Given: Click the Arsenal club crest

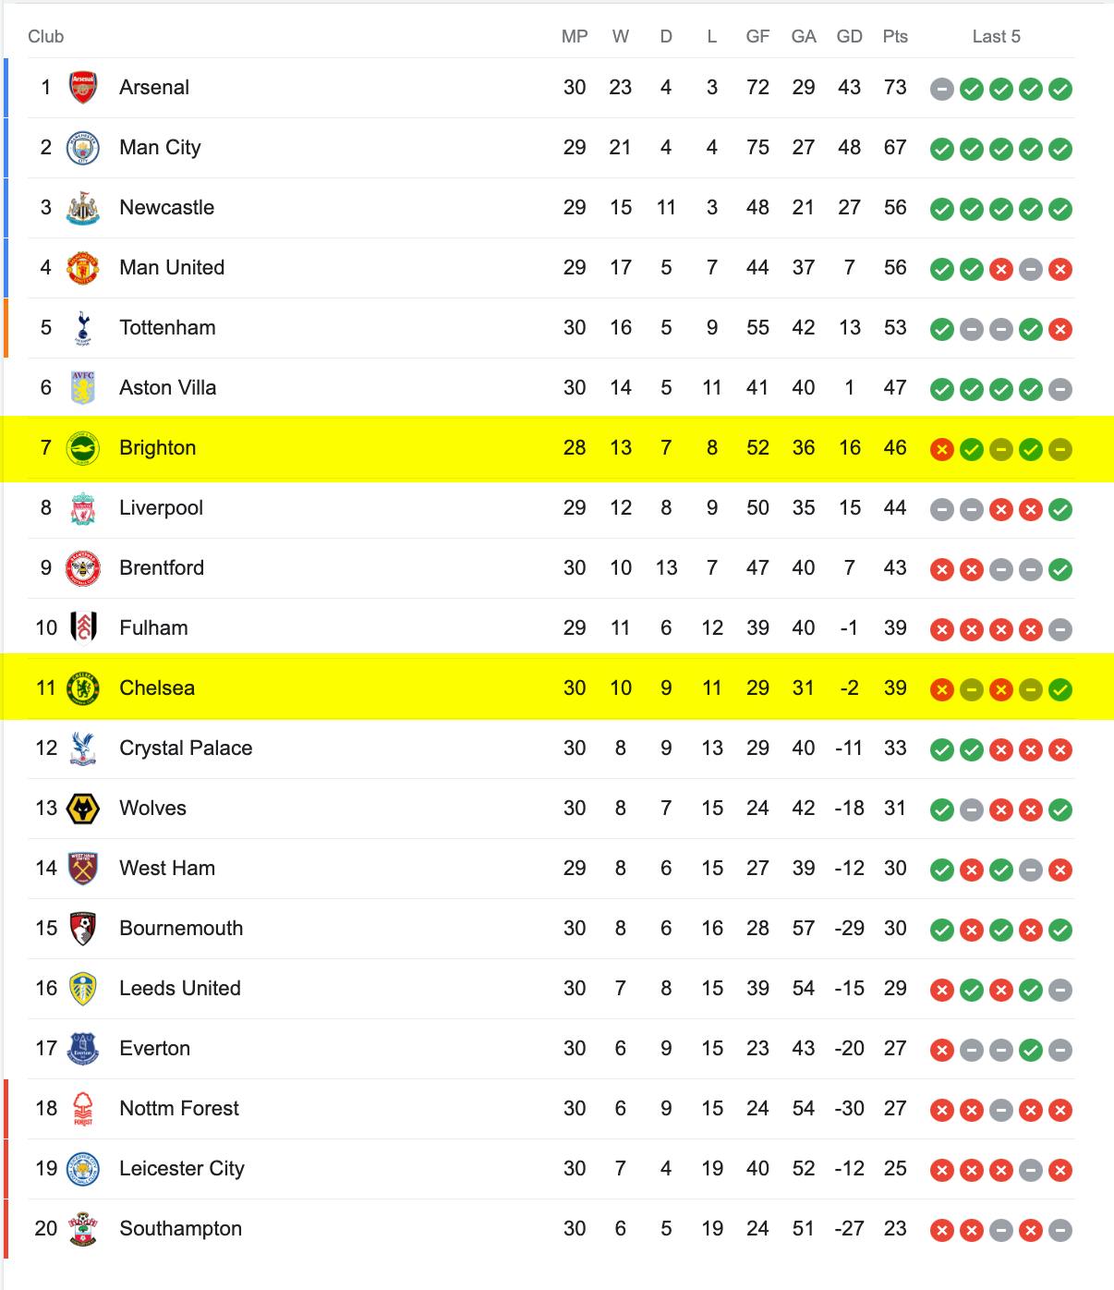Looking at the screenshot, I should point(83,88).
